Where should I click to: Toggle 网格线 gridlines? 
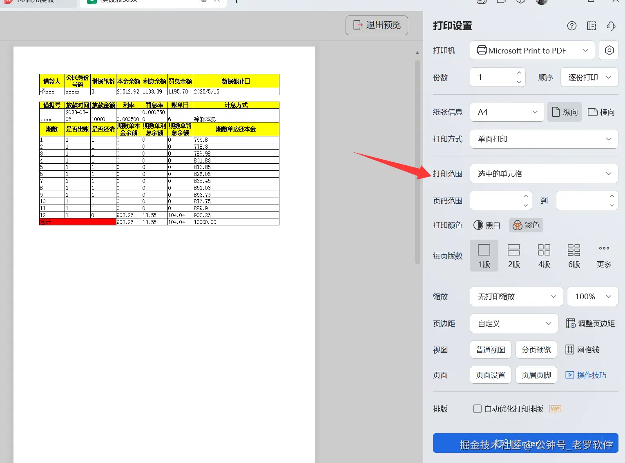pos(582,349)
